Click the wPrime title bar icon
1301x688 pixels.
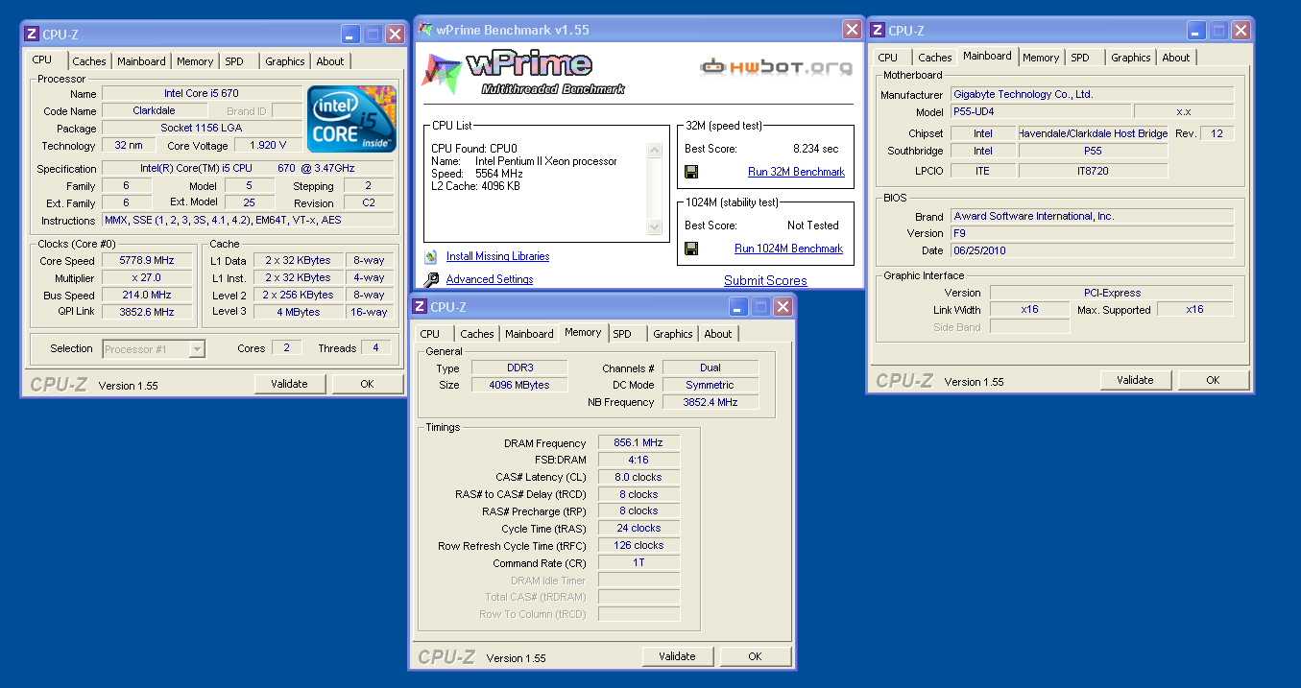pyautogui.click(x=424, y=30)
